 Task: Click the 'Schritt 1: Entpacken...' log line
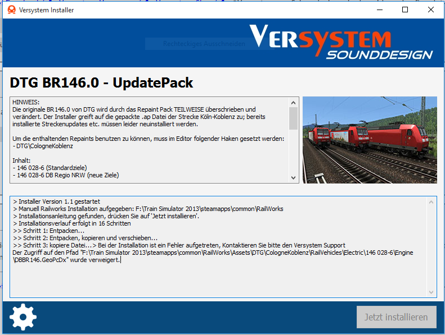pos(48,231)
